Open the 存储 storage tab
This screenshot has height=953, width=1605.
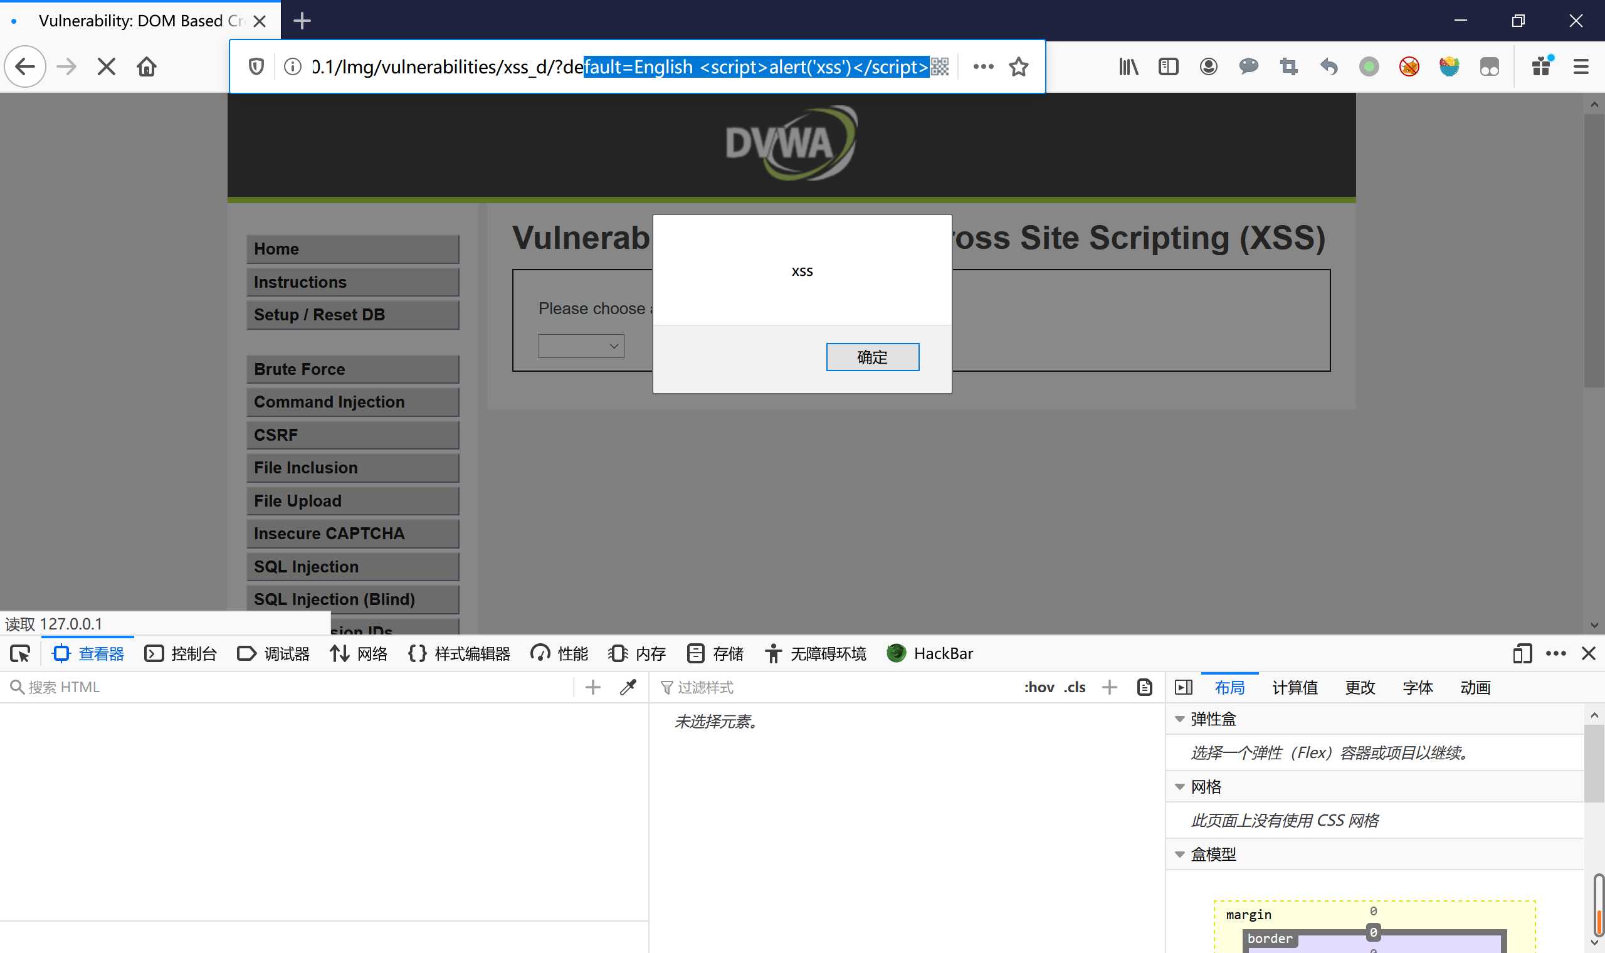pos(715,654)
